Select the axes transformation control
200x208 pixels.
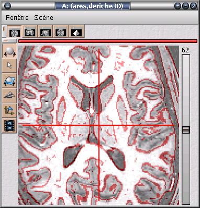point(9,111)
